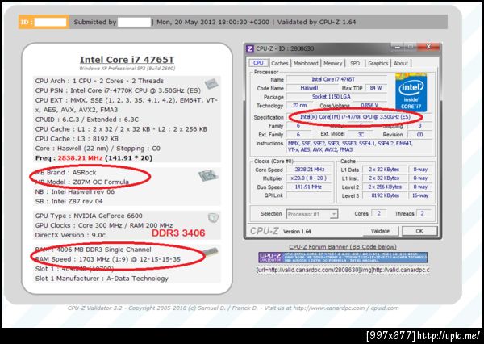Click the GPU Clocks Core 300 MHz row

click(104, 225)
